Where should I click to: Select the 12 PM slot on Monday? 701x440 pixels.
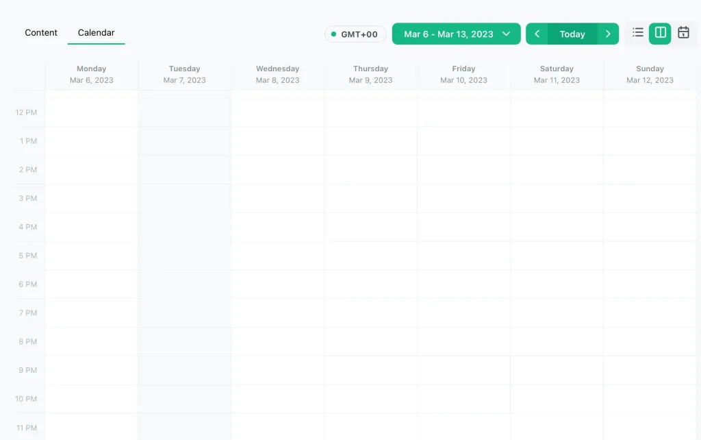(x=92, y=112)
